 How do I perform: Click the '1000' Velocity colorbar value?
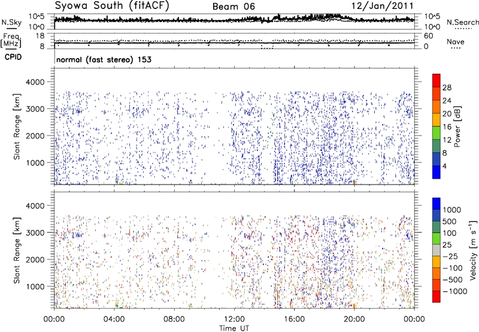click(x=452, y=210)
